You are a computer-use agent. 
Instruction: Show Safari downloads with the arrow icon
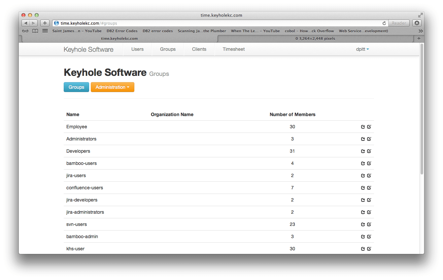click(x=417, y=23)
